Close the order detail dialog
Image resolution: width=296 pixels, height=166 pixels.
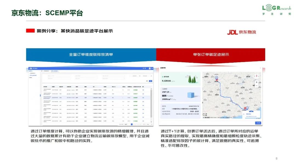260,68
